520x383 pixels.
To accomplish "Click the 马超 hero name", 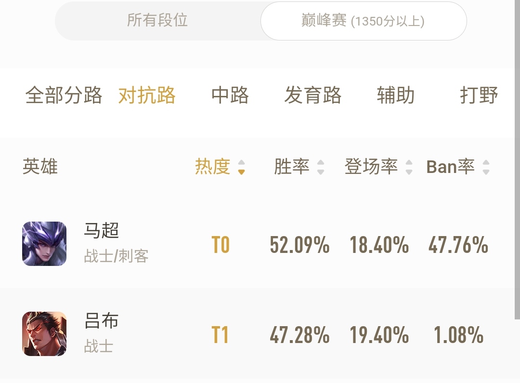I will click(x=102, y=230).
